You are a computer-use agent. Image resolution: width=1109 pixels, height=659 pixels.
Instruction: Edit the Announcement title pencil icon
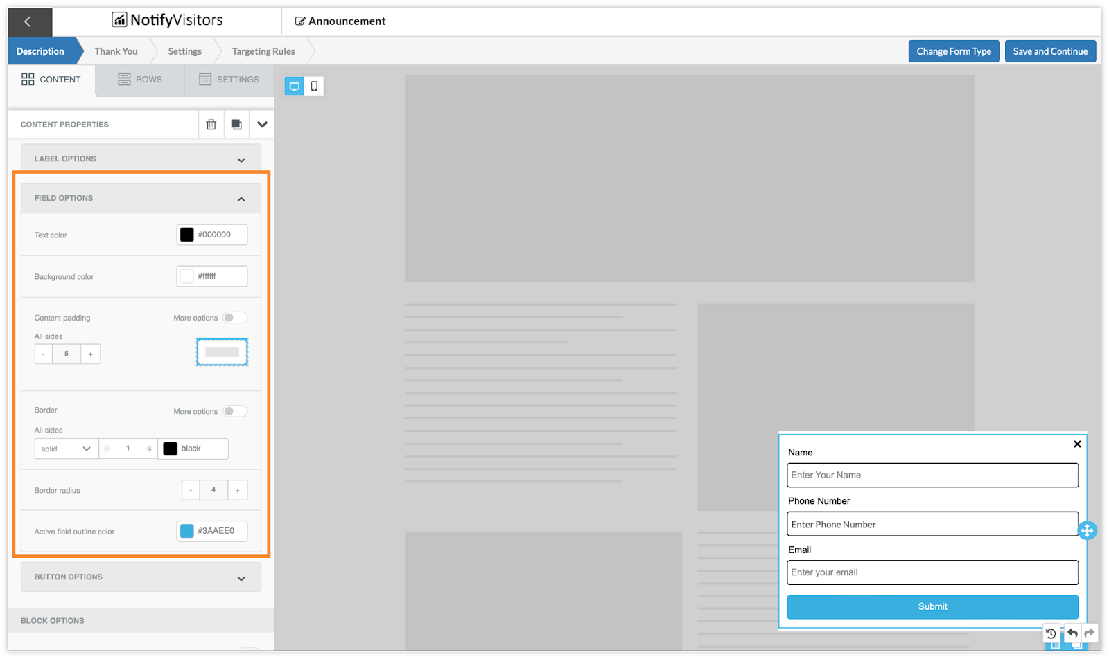(x=300, y=21)
